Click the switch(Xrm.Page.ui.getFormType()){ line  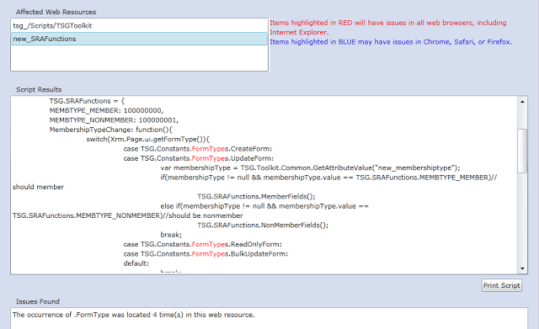pos(148,139)
